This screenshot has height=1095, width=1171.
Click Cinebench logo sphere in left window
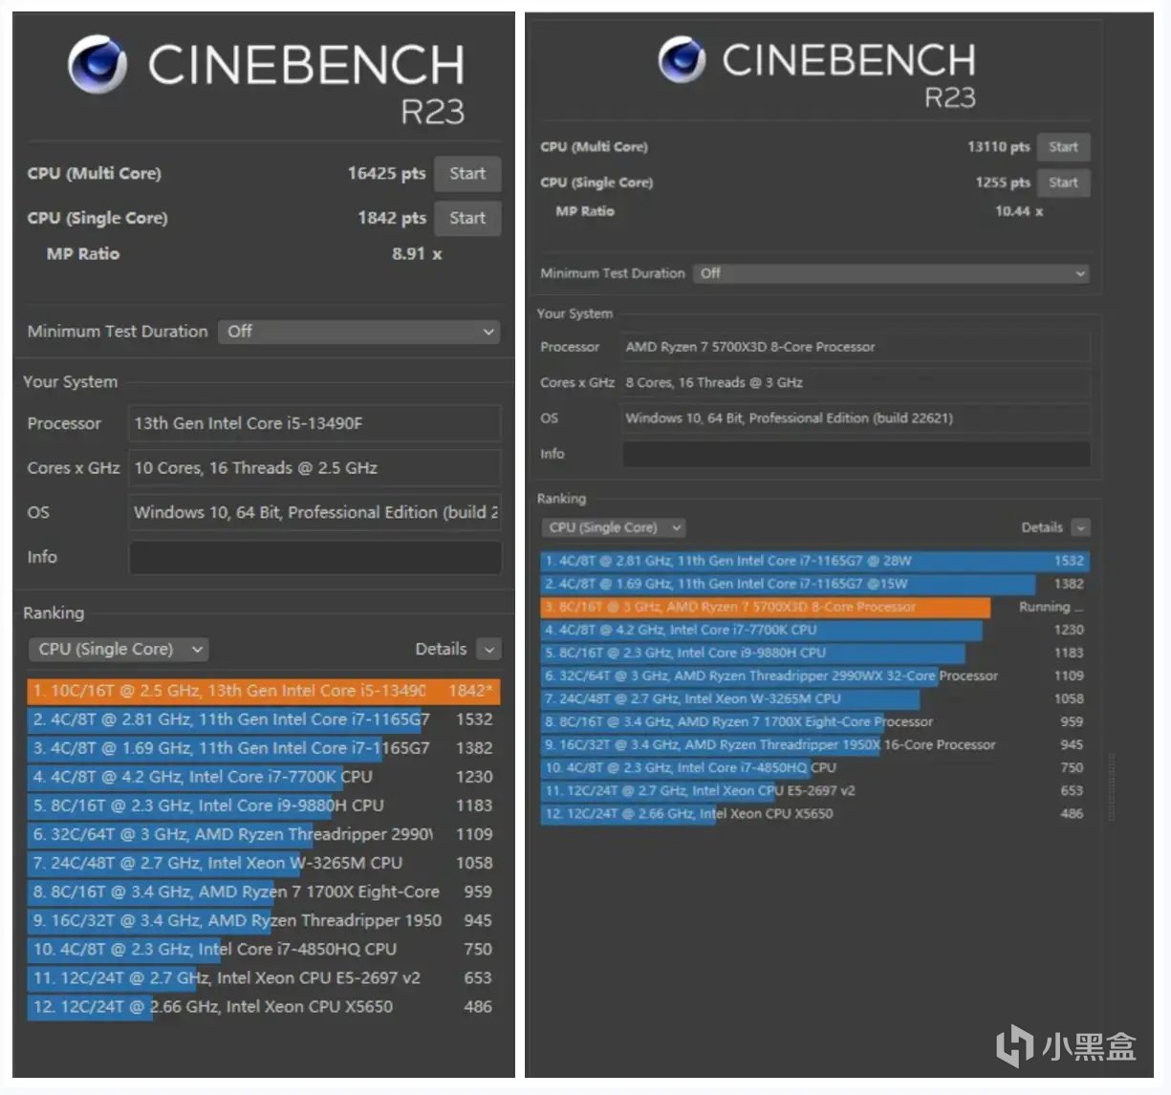point(97,64)
